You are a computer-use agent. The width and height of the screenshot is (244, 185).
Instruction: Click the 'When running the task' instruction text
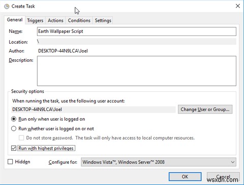(69, 101)
